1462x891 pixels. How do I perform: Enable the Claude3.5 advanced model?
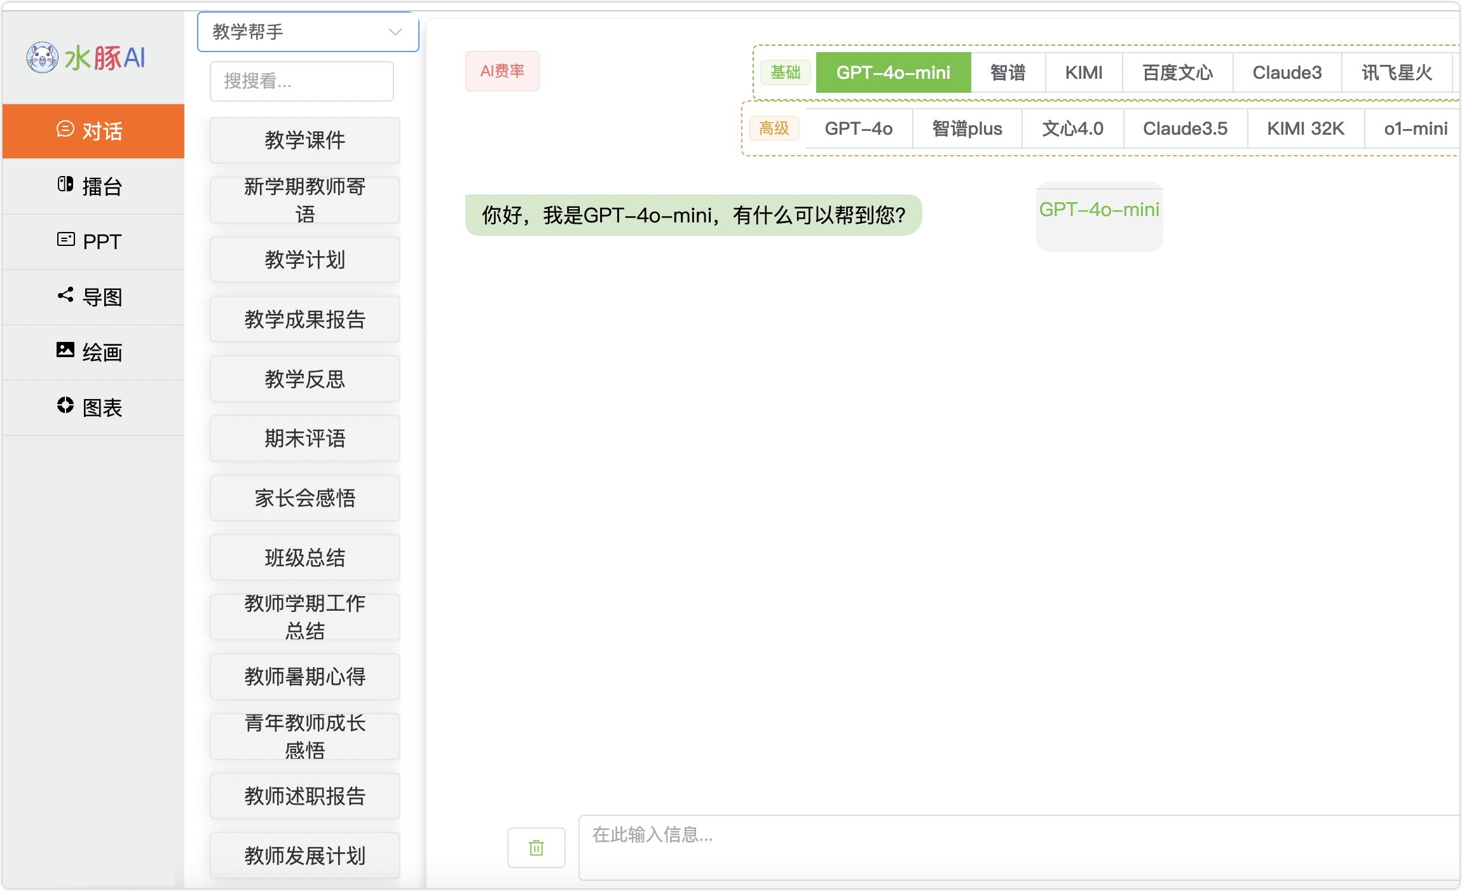pyautogui.click(x=1185, y=128)
